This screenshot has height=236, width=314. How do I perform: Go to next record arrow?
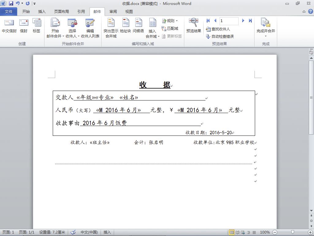(x=243, y=21)
